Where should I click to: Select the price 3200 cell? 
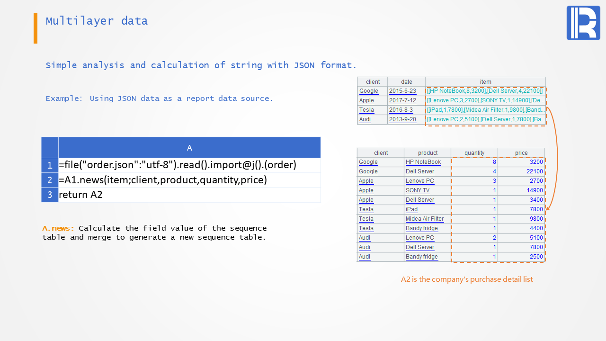521,162
